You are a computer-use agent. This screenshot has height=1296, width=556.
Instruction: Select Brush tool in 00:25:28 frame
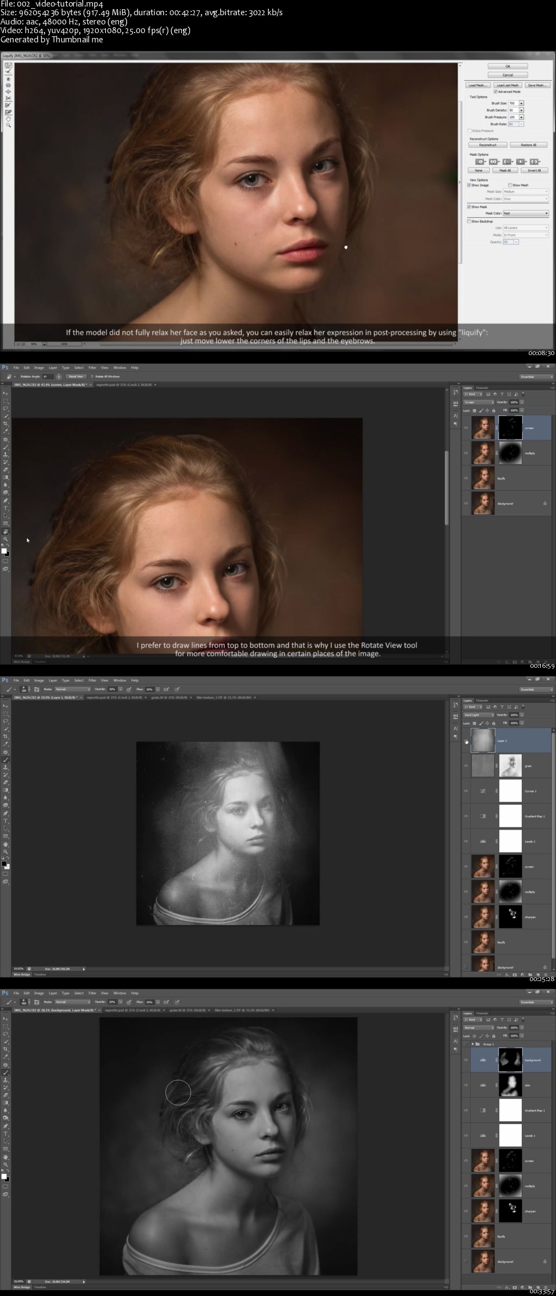click(5, 760)
